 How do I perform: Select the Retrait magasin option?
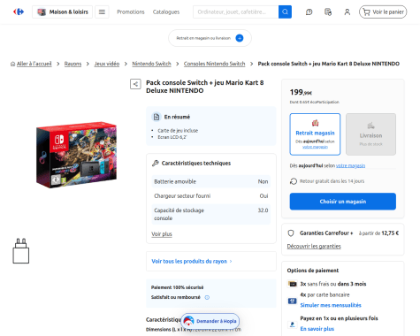pos(315,134)
